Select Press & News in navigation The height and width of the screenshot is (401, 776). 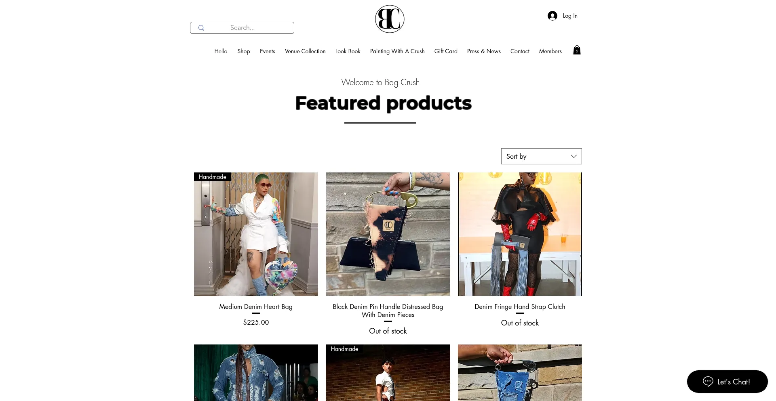click(x=484, y=51)
